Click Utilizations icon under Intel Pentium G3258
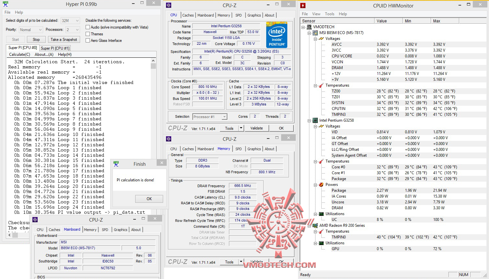 point(321,214)
